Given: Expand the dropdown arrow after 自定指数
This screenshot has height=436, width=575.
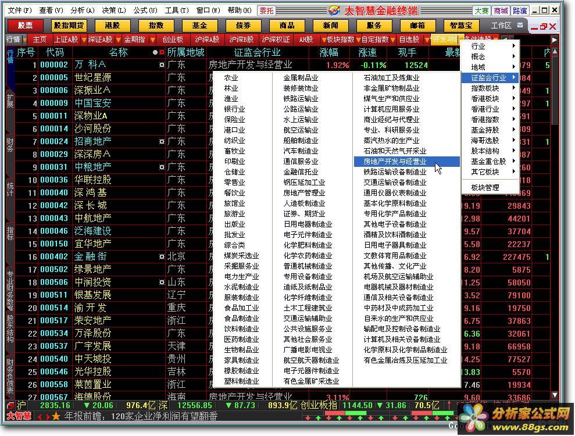Looking at the screenshot, I should [393, 40].
